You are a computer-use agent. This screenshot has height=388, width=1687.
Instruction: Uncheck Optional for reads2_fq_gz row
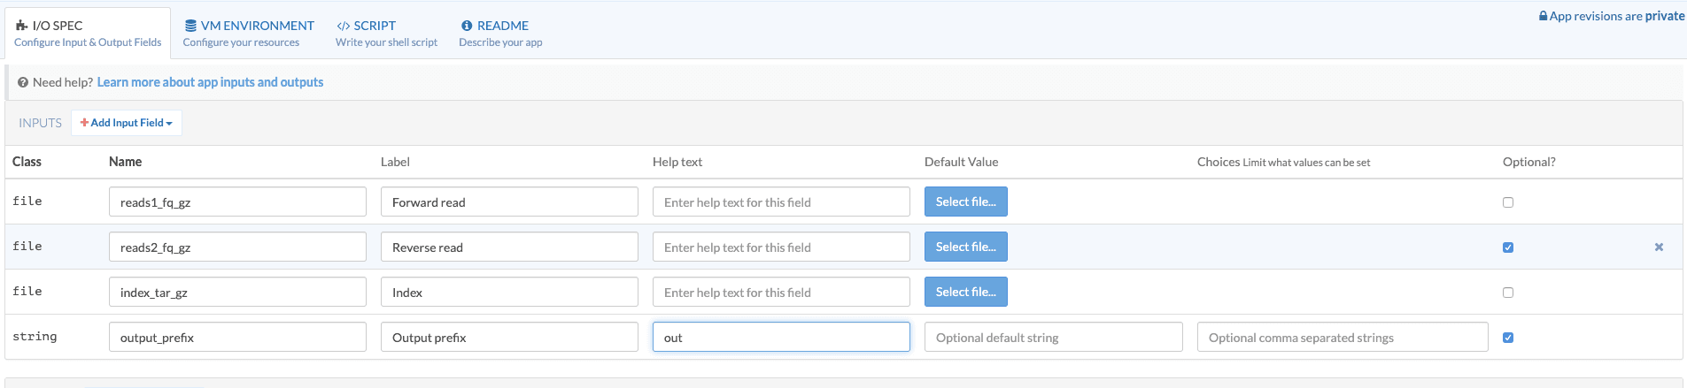point(1508,247)
